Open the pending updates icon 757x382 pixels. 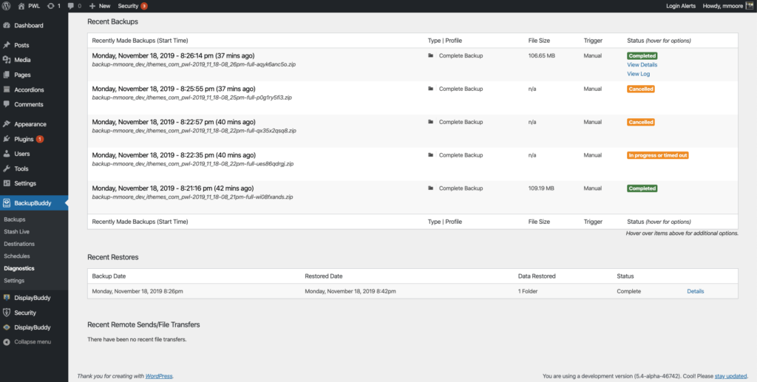tap(51, 6)
